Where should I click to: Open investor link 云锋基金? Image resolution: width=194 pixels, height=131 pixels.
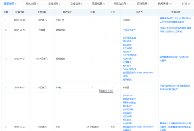tap(127, 62)
